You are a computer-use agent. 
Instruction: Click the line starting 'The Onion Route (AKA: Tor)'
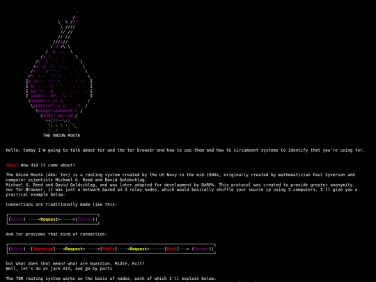(x=180, y=175)
